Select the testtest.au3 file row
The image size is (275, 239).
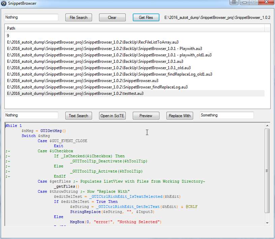135,94
